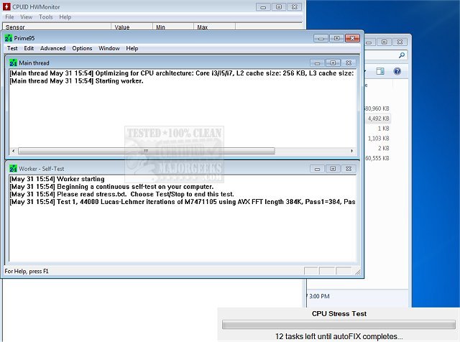460x342 pixels.
Task: Click the Max column header in HWMonitor
Action: (214, 27)
